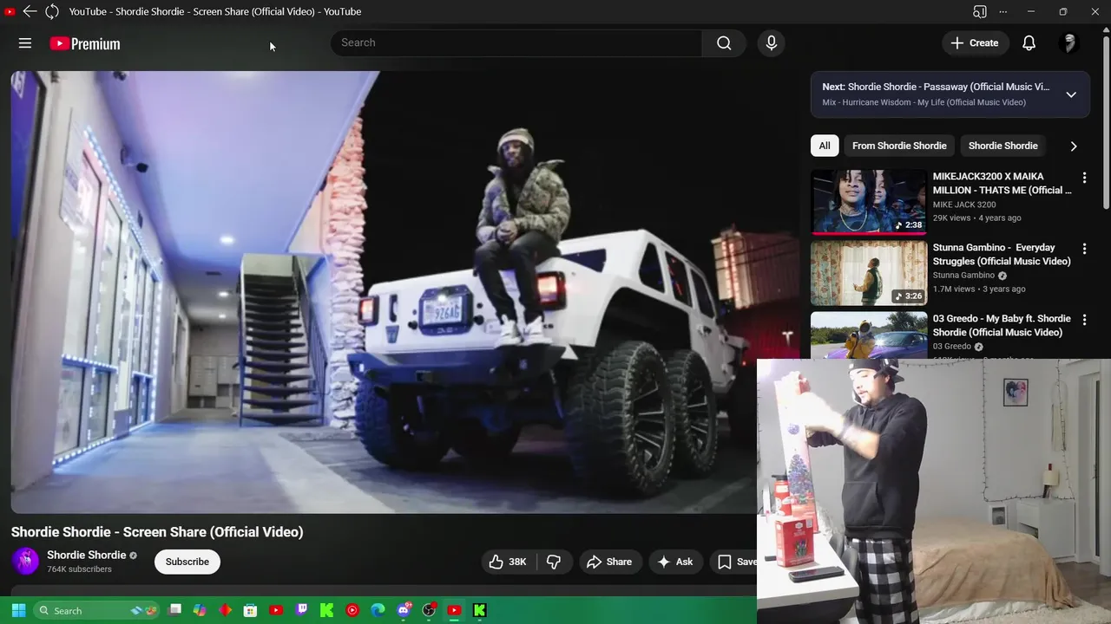Click MIKE JACK 3200 channel name
The height and width of the screenshot is (624, 1111).
click(x=964, y=205)
